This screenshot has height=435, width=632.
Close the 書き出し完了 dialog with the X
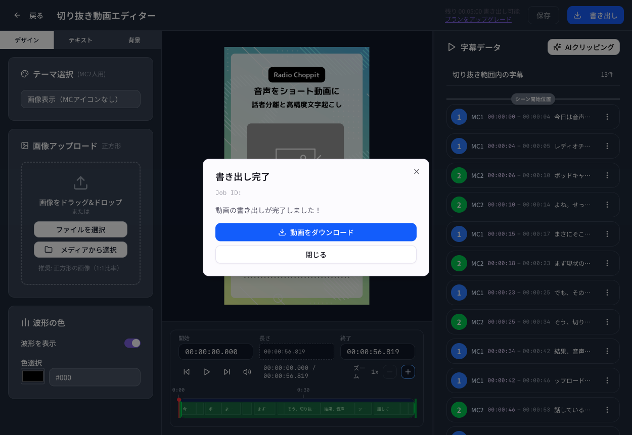(x=417, y=172)
